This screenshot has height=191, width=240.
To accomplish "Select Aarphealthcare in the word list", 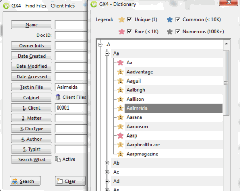I will tap(143, 145).
